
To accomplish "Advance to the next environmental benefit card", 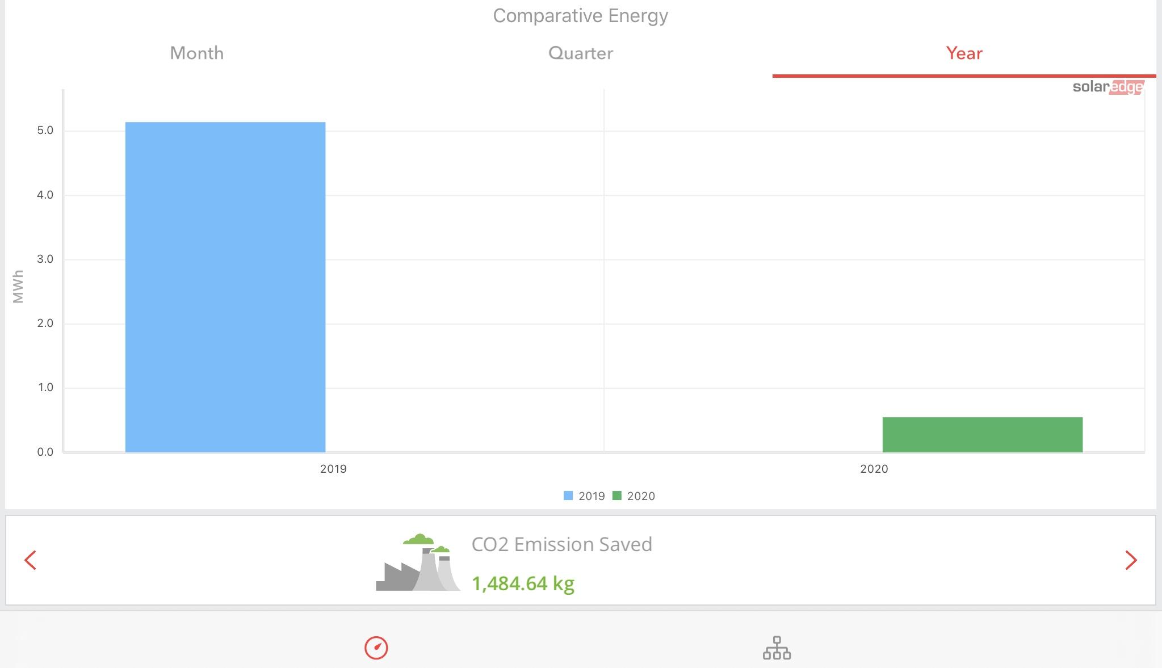I will point(1131,560).
